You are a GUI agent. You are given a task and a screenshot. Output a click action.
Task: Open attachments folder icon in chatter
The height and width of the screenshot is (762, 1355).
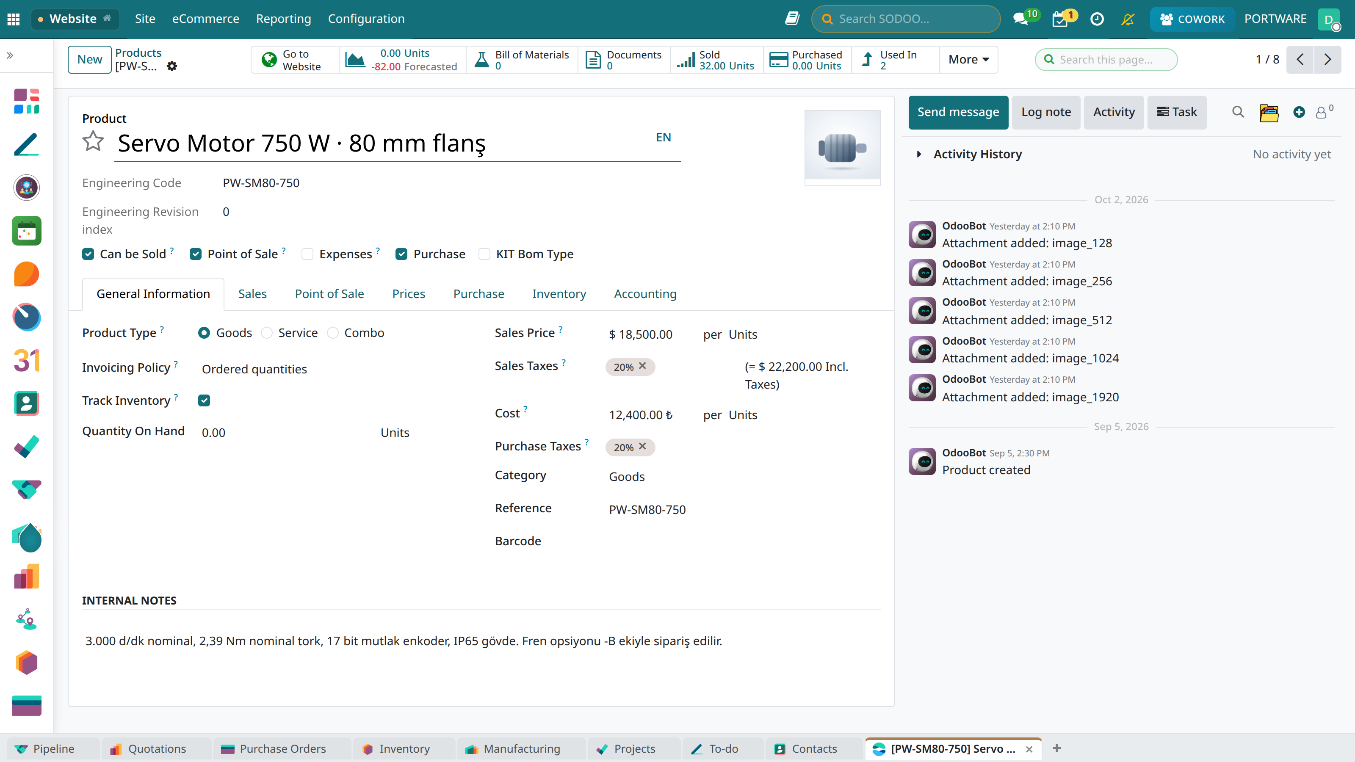tap(1269, 112)
